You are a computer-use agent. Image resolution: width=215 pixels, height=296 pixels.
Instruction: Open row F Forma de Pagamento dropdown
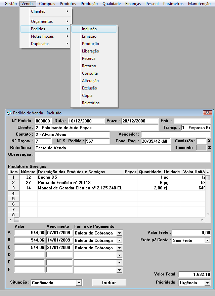119,270
